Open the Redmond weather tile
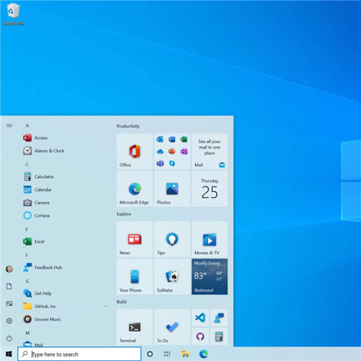The width and height of the screenshot is (361, 361). point(209,276)
